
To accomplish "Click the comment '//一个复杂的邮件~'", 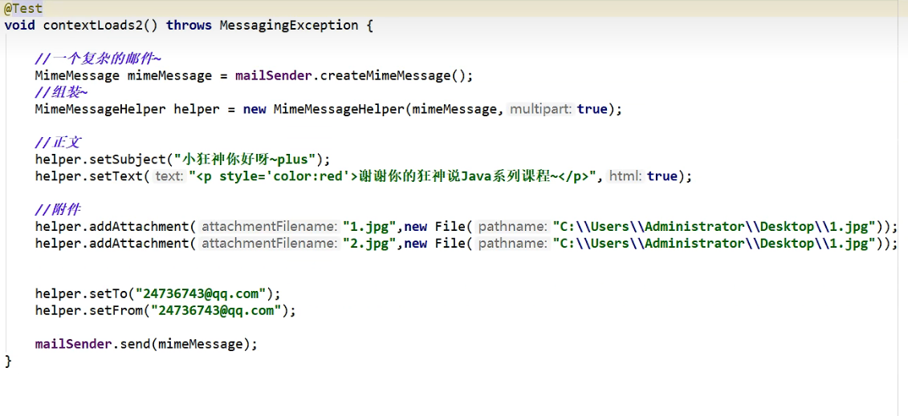I will 98,59.
